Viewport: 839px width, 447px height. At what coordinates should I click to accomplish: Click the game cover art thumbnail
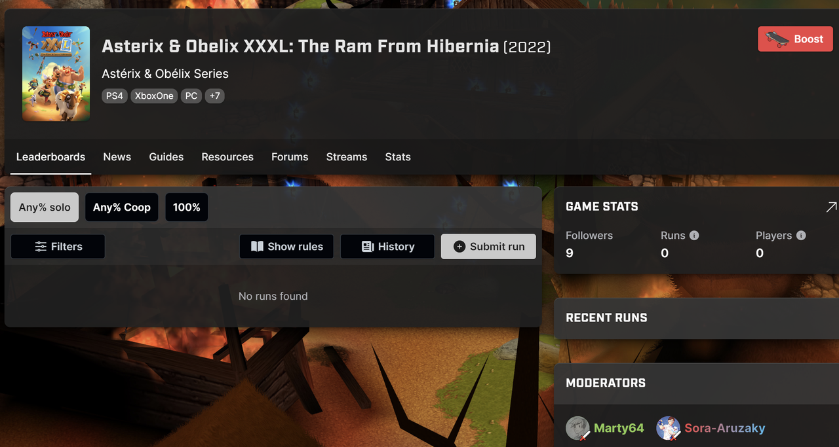(x=56, y=73)
